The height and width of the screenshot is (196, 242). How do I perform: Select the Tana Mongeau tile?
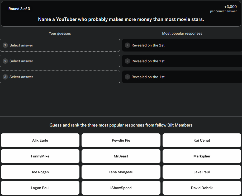[x=121, y=172]
